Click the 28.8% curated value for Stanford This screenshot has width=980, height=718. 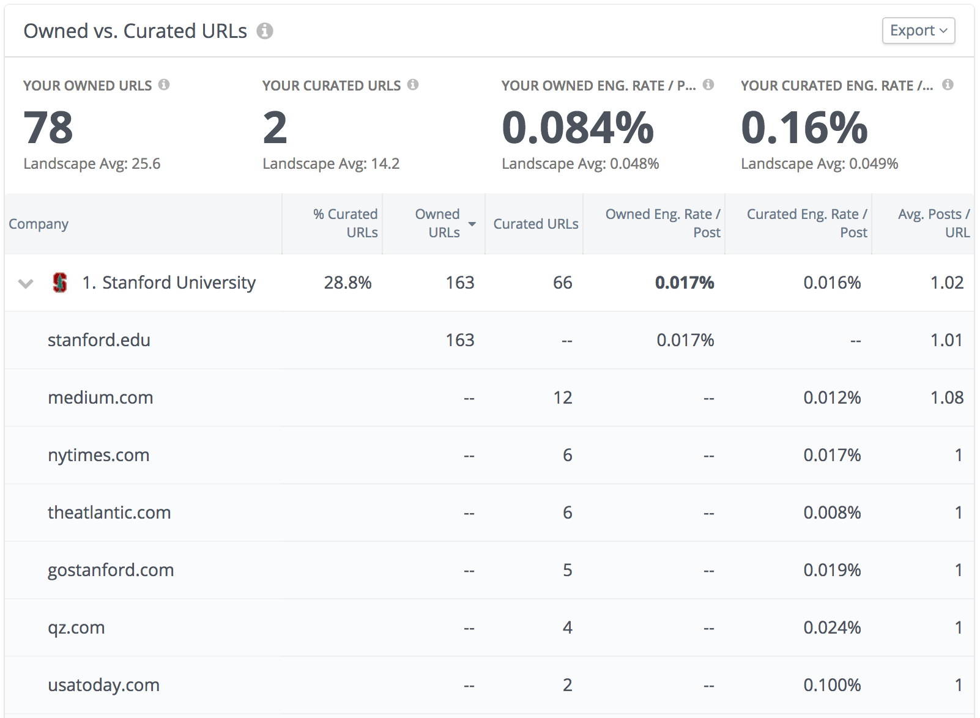pos(347,283)
